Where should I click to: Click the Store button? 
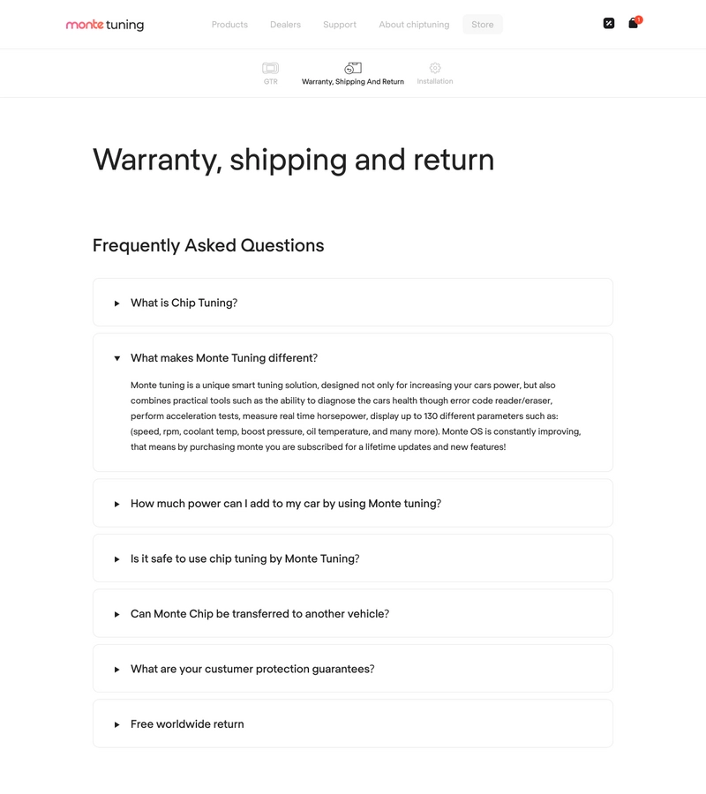click(x=483, y=25)
